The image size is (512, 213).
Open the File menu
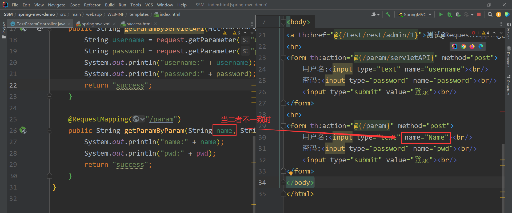pos(15,5)
